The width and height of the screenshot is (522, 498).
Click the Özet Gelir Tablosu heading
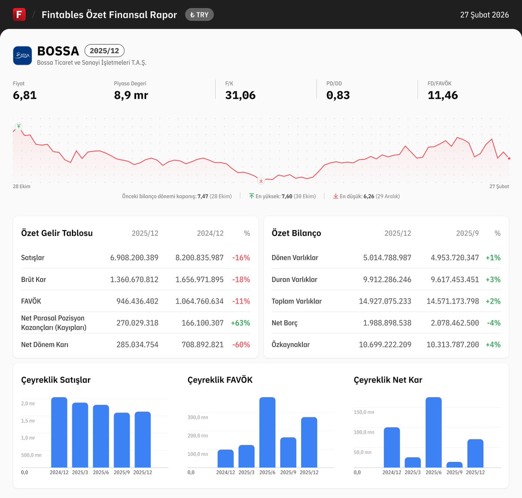57,233
